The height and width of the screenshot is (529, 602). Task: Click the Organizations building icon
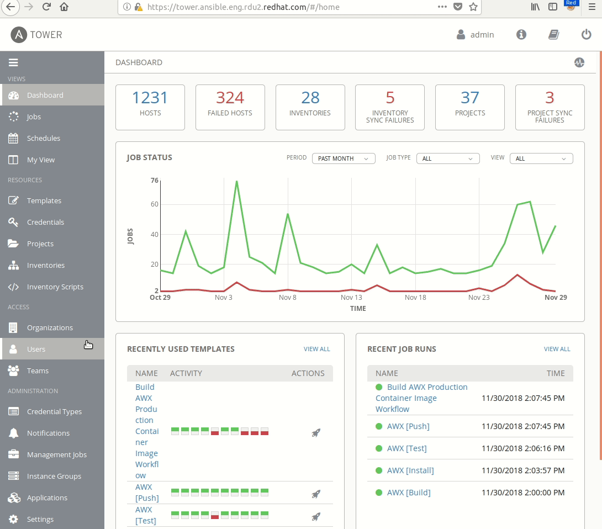(13, 327)
